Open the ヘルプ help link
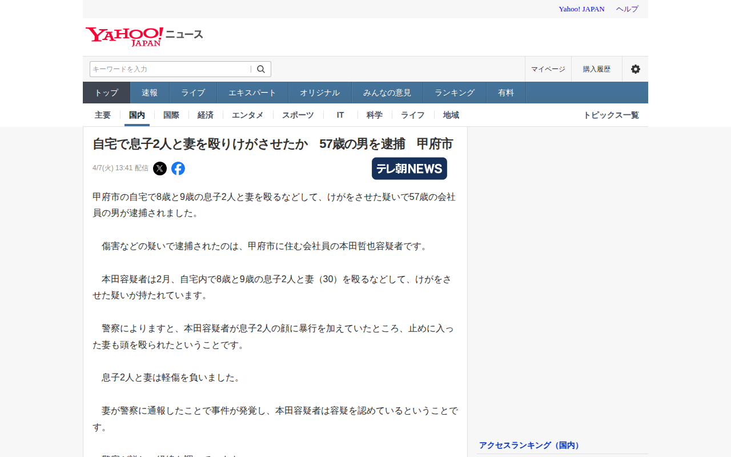 pos(627,9)
